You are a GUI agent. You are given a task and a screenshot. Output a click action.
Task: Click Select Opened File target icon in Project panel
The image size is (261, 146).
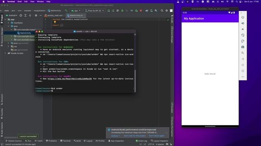click(x=21, y=15)
